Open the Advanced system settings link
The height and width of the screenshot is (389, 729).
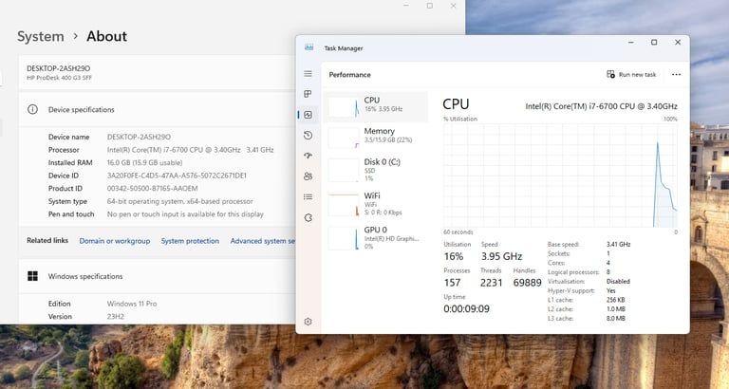(x=263, y=241)
